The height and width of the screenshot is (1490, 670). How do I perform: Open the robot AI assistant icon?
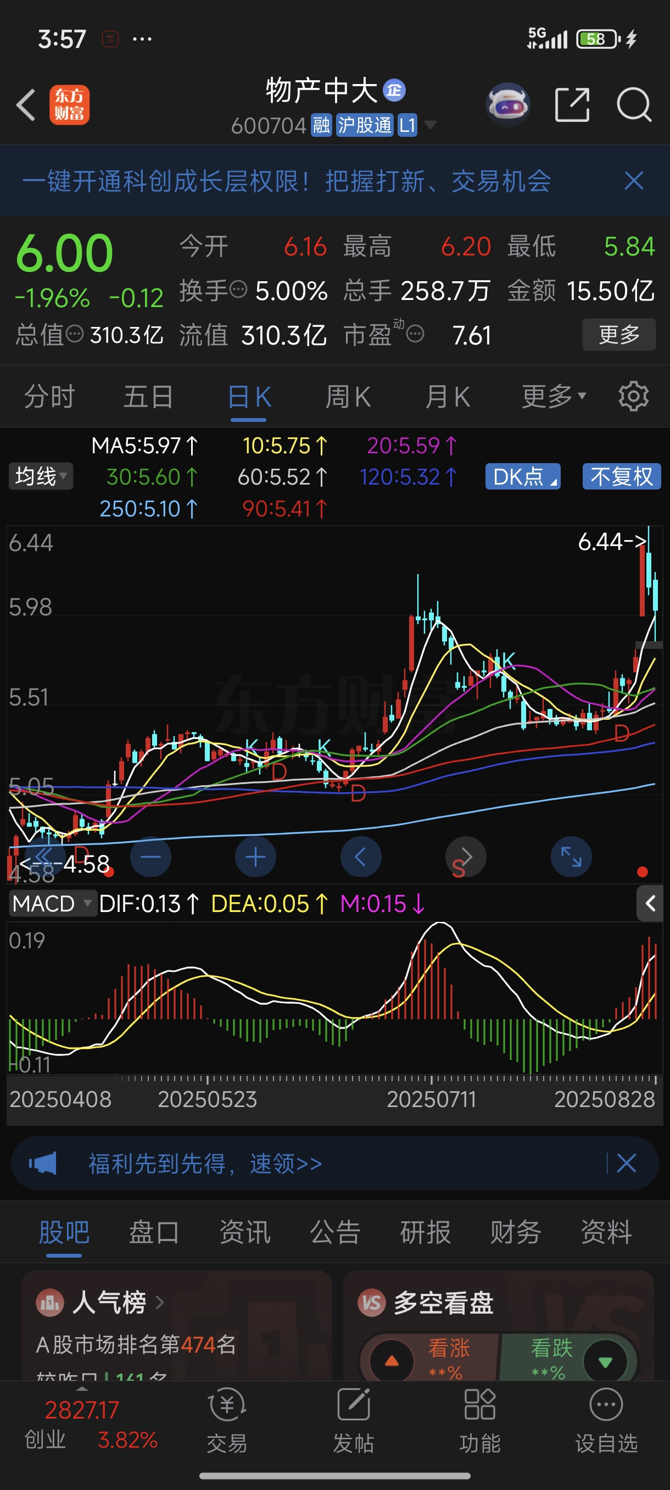tap(508, 105)
